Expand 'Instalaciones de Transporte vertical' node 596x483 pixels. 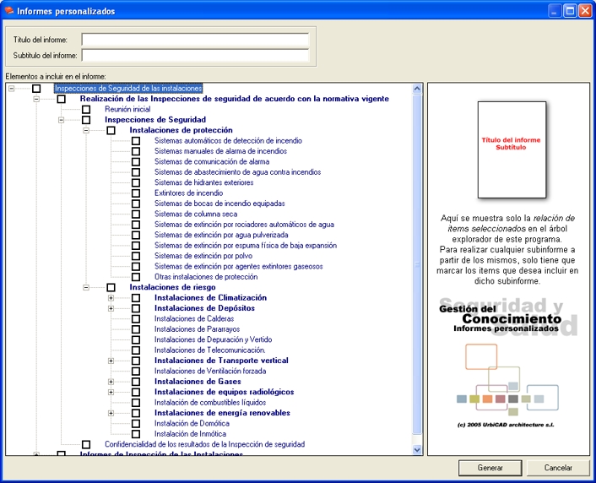point(111,361)
